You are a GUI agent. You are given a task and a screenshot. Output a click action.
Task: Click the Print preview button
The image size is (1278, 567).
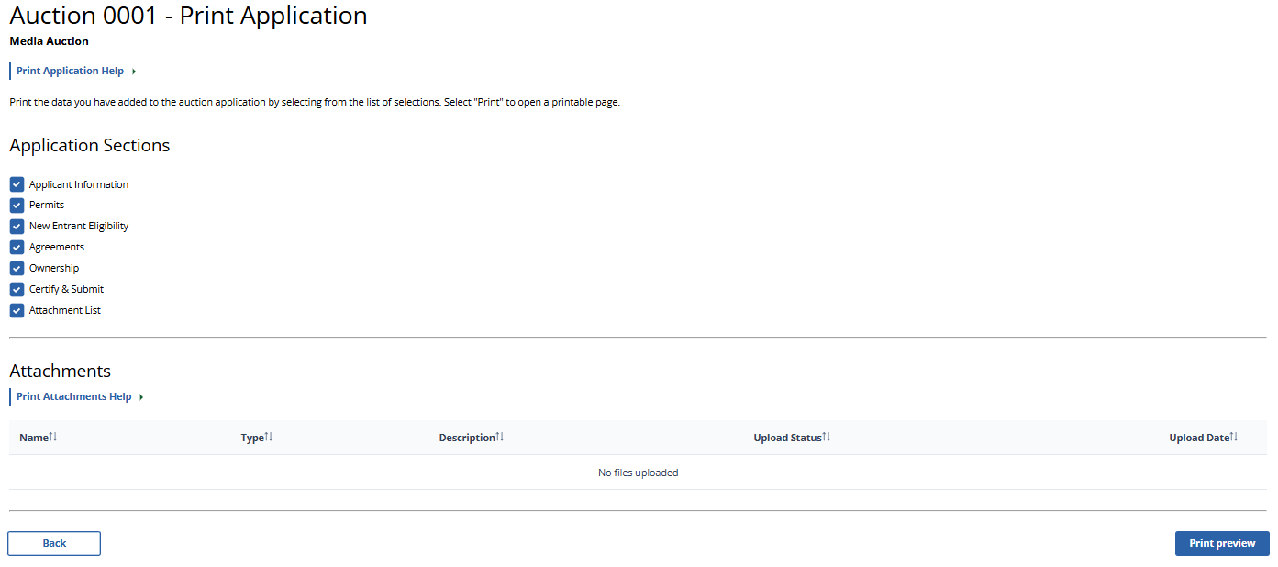pos(1222,543)
